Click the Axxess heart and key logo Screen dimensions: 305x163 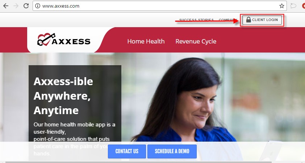pyautogui.click(x=64, y=39)
